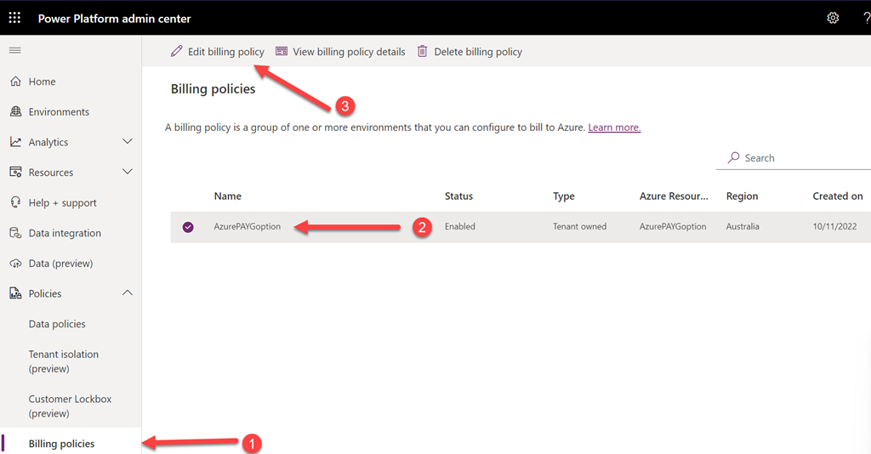Follow the Learn more link
Screen dimensions: 871x454
[x=614, y=128]
